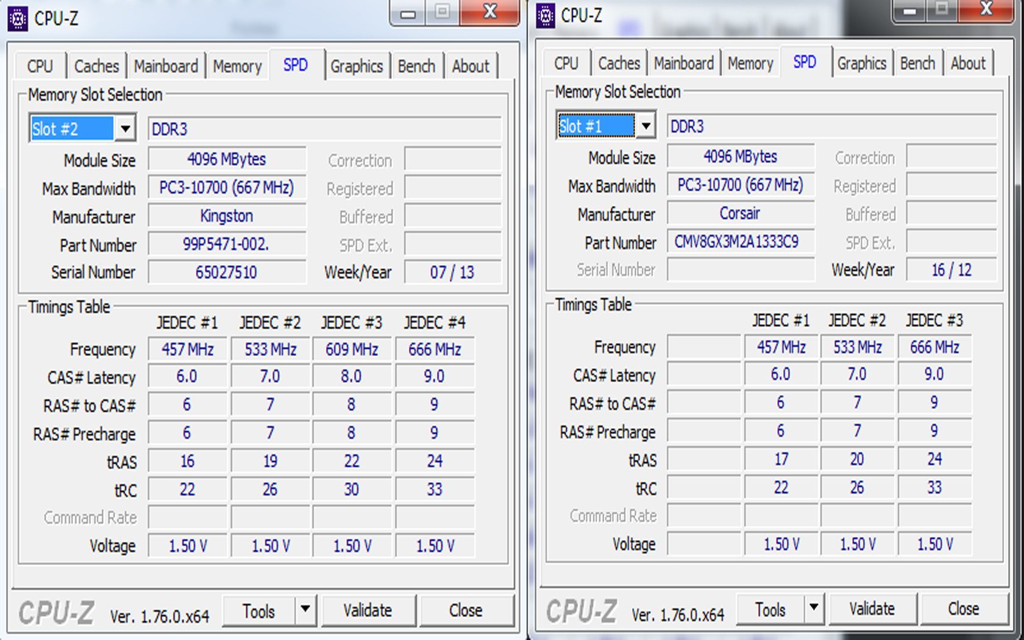The height and width of the screenshot is (640, 1024).
Task: Click the tRAS value 17 cell
Action: point(781,460)
